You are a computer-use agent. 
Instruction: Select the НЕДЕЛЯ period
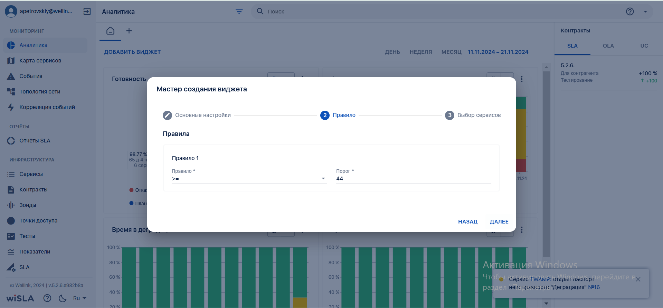[421, 52]
